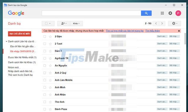The width and height of the screenshot is (188, 112).
Task: Open the Google apps grid
Action: [162, 13]
